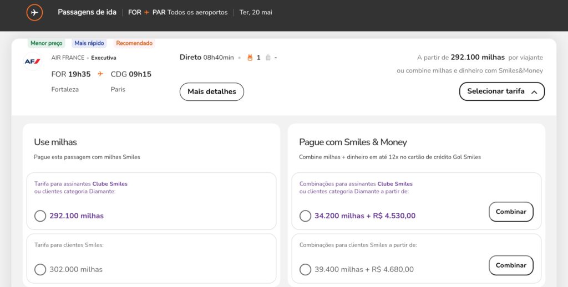Select the 292.100 milhas Clube Smiles fare
568x287 pixels.
point(40,216)
